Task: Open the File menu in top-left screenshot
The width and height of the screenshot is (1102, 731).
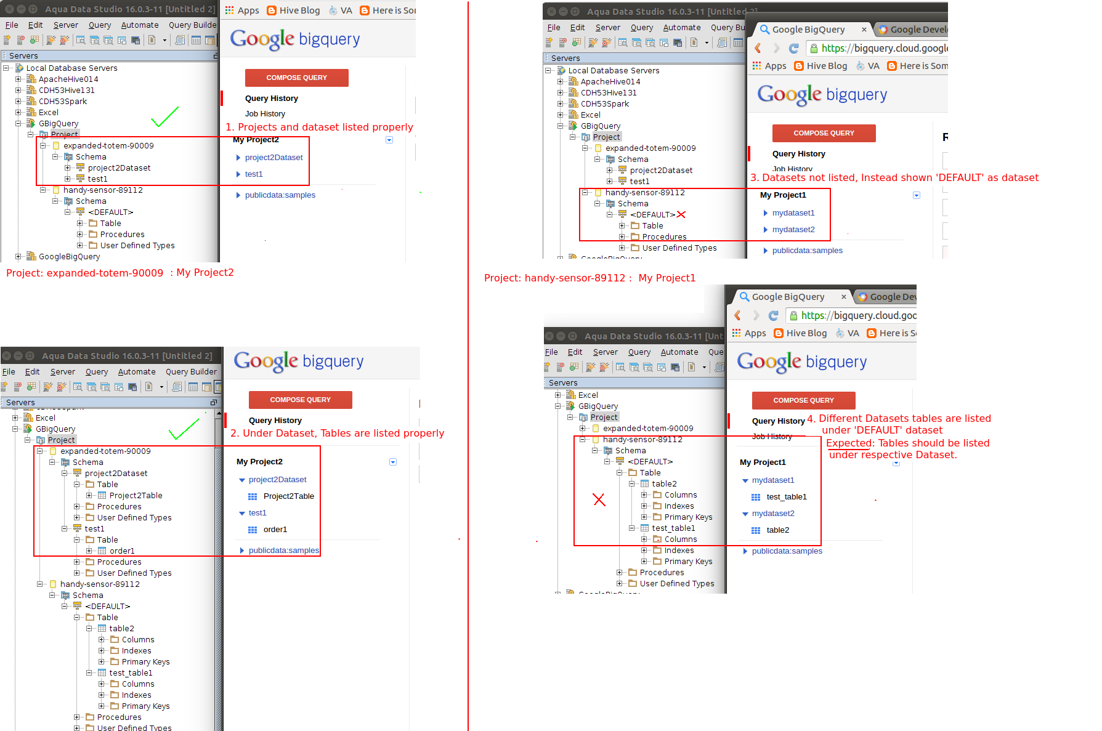Action: click(x=12, y=25)
